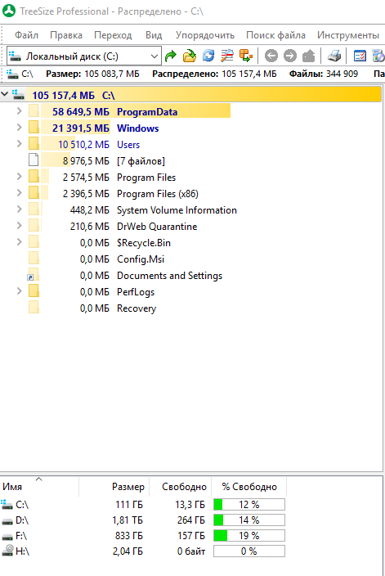
Task: Click the options checklist toolbar icon
Action: (x=360, y=56)
